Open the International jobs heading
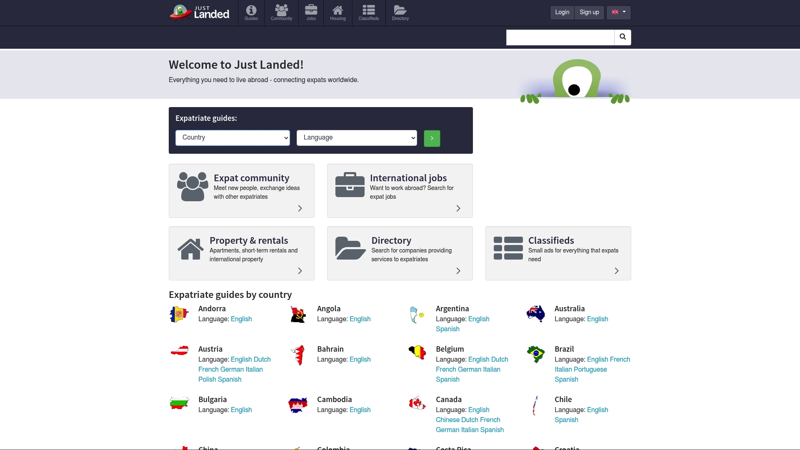 [408, 178]
